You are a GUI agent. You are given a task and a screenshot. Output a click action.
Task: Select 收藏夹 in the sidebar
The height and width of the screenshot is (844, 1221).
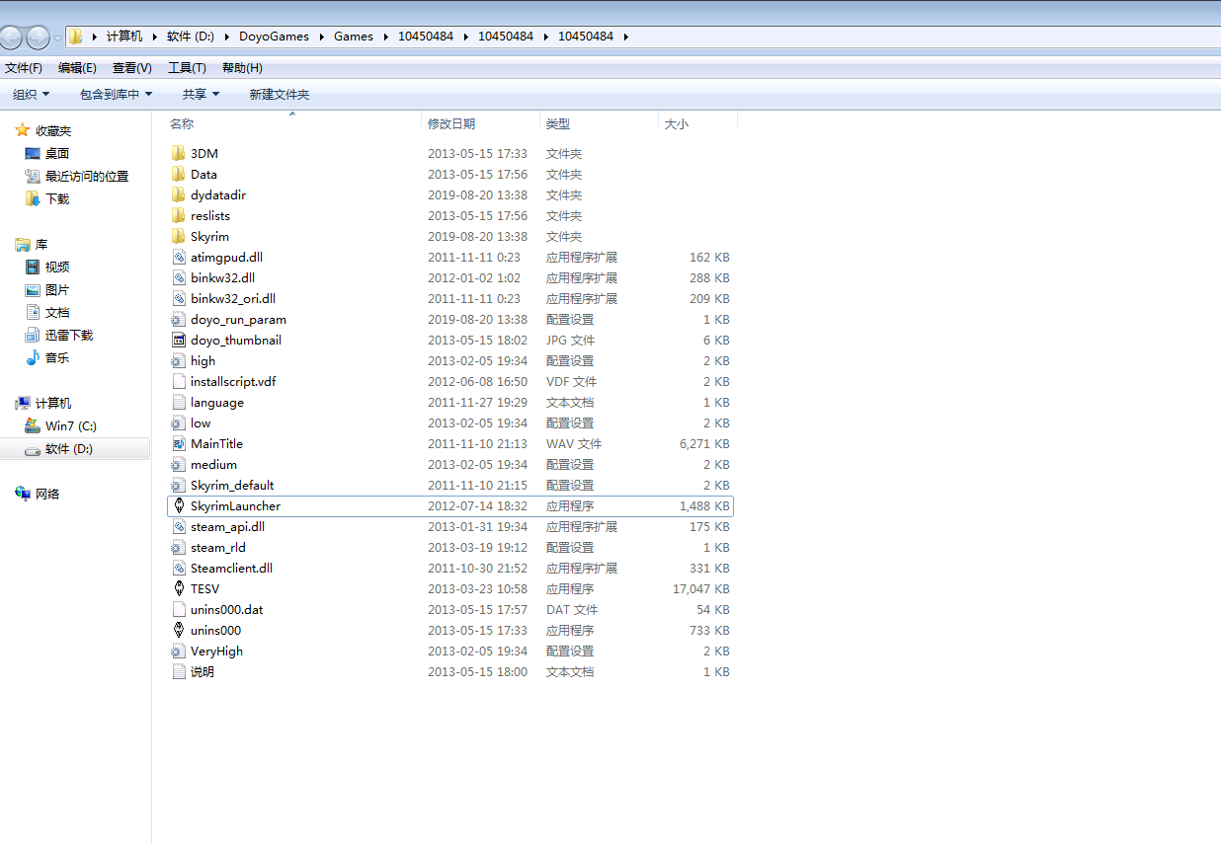tap(53, 130)
